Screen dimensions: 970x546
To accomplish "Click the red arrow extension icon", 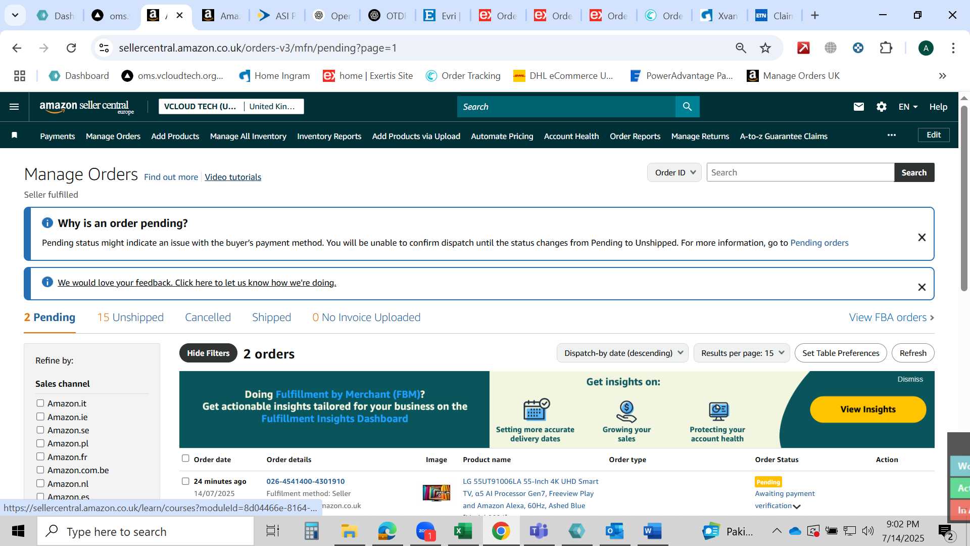I will [x=803, y=48].
